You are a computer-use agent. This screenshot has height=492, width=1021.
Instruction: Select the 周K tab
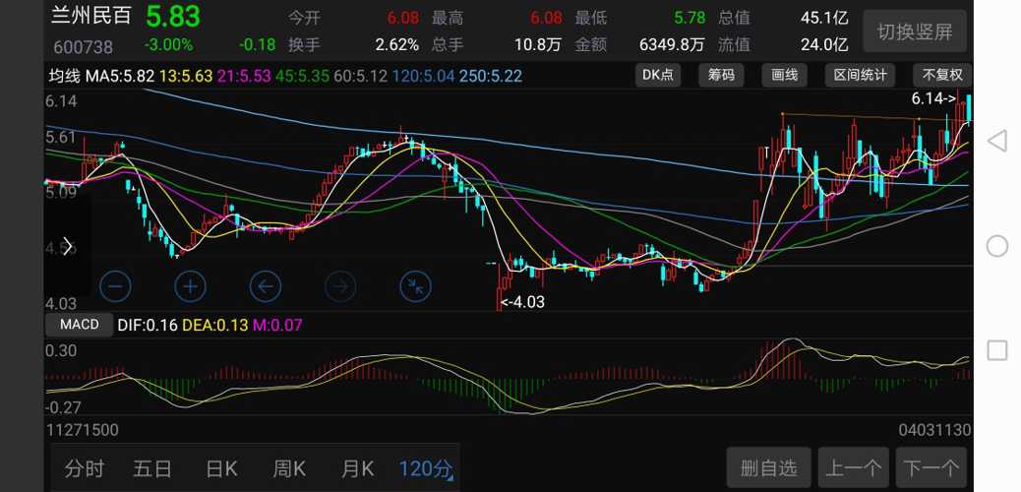[289, 467]
